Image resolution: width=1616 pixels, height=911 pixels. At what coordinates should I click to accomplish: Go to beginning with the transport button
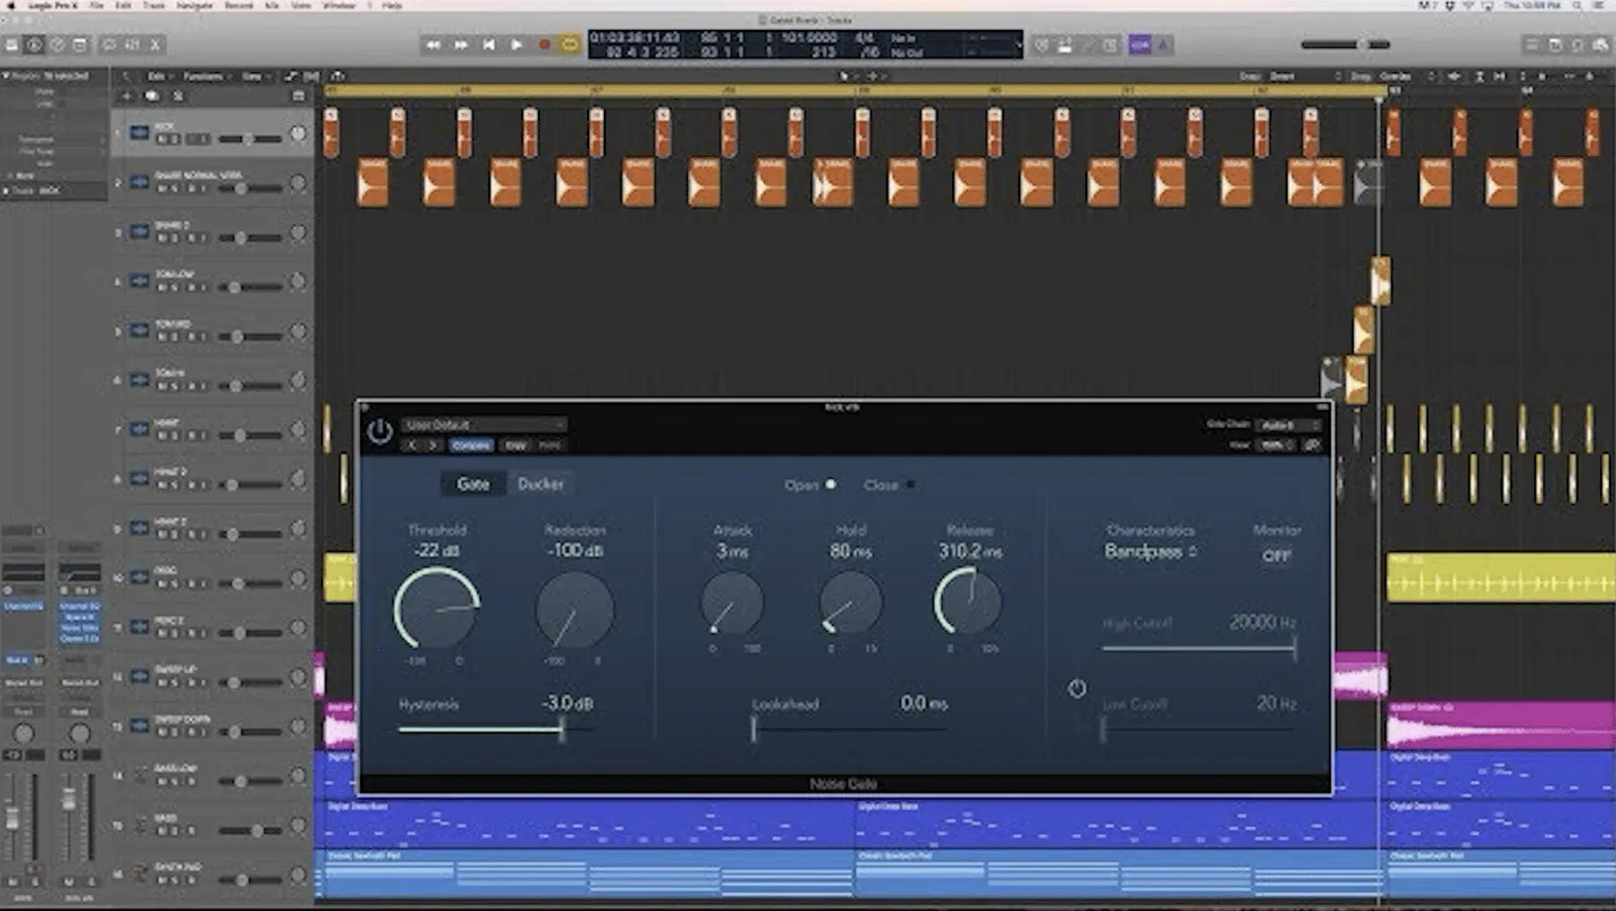tap(488, 44)
